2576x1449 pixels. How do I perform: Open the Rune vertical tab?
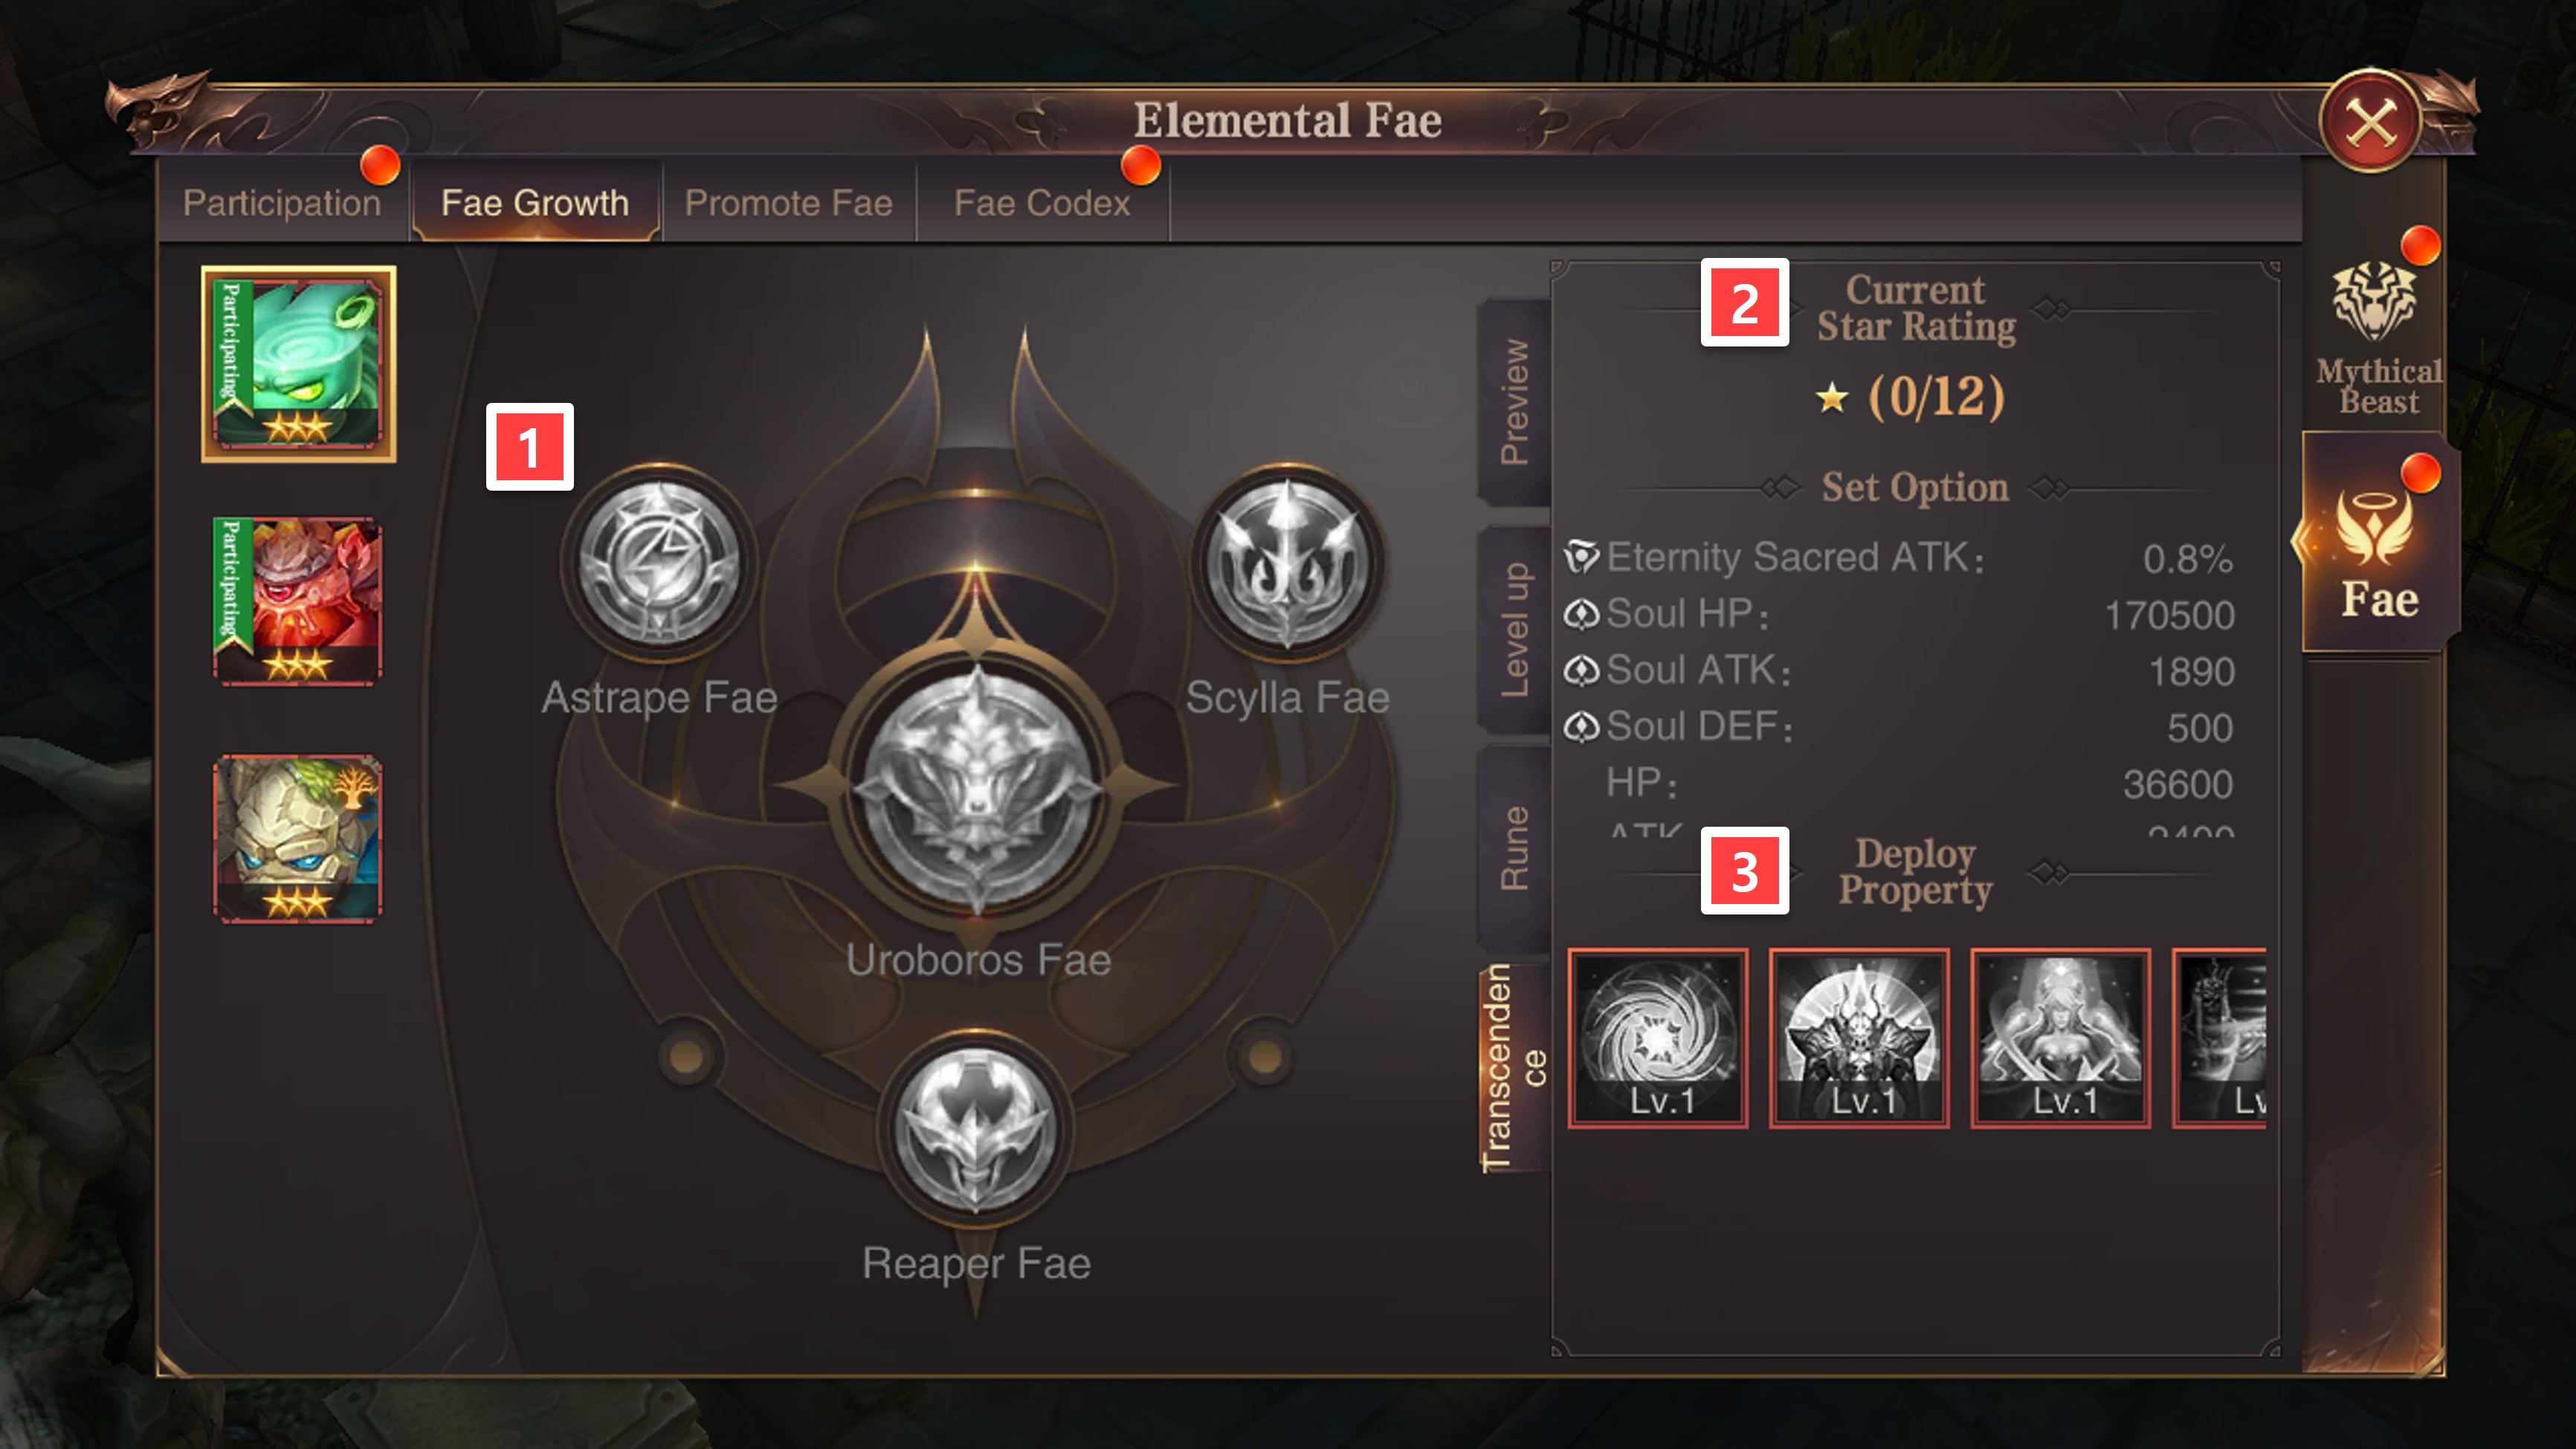point(1514,847)
